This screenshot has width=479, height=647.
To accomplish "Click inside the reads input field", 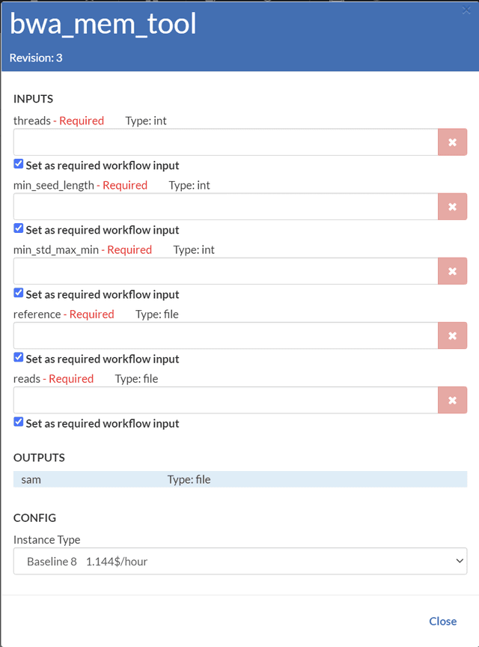I will point(225,400).
